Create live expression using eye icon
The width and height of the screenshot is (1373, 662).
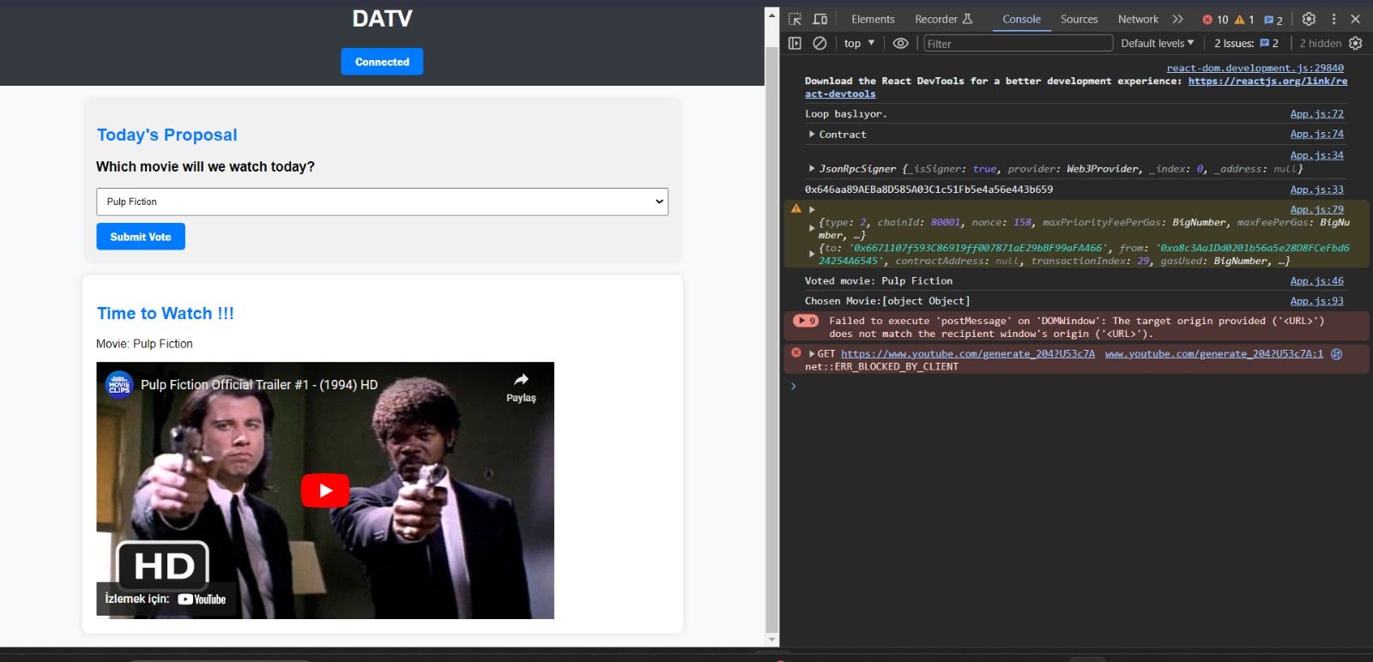[900, 43]
